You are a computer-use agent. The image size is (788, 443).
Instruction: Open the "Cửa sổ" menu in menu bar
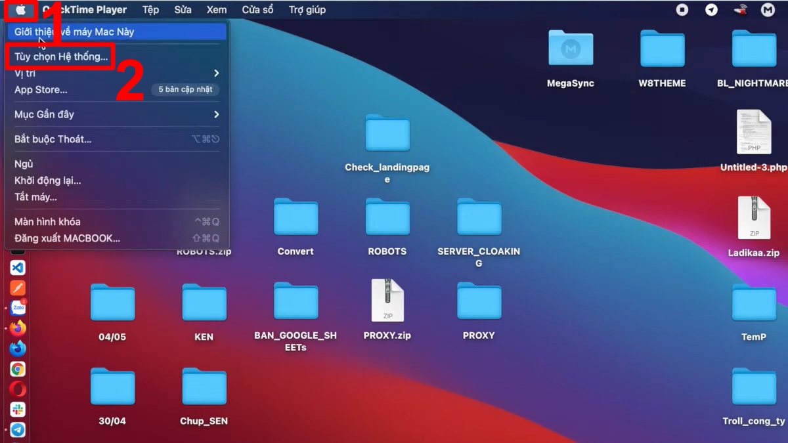pos(257,10)
